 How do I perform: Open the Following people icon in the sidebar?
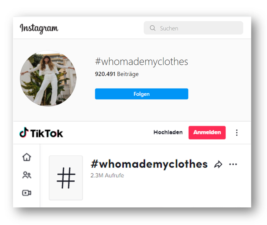point(27,175)
